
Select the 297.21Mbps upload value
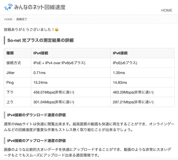[133, 102]
